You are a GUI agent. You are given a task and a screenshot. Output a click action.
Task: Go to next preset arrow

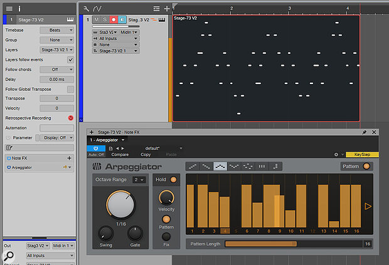pos(122,148)
